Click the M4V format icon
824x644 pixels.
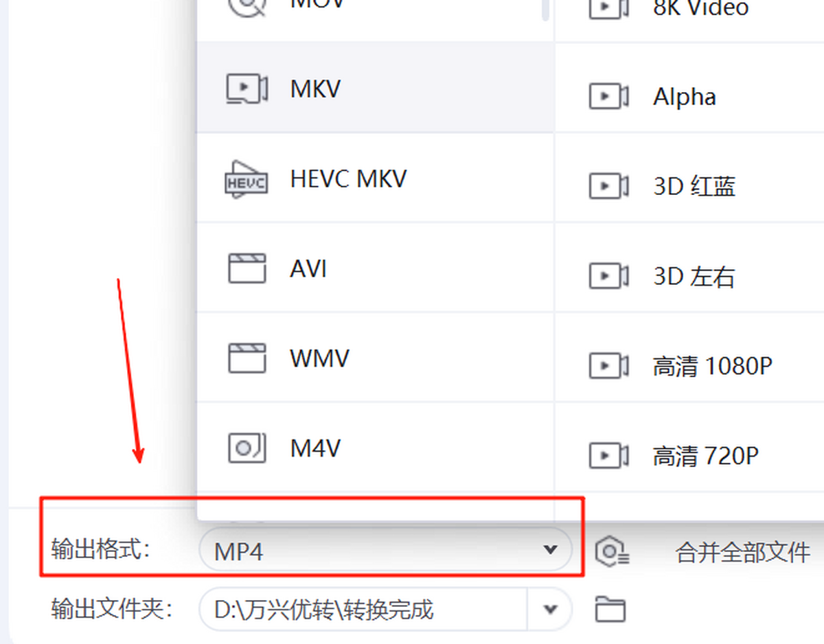(247, 448)
